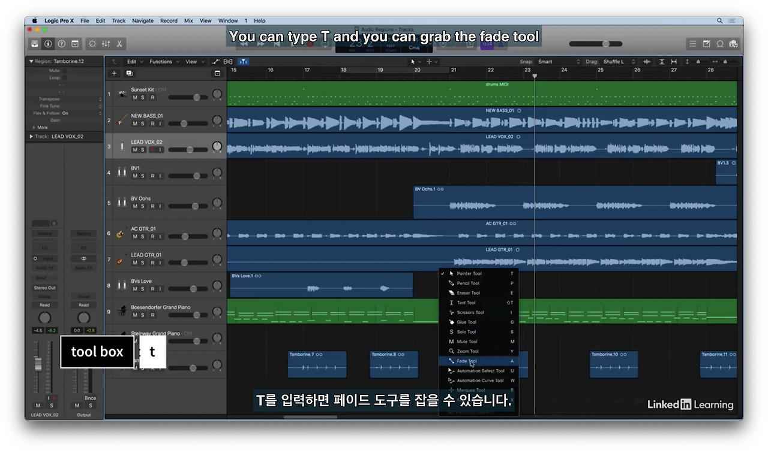The width and height of the screenshot is (768, 453).
Task: Open the Note Pad icon
Action: pyautogui.click(x=706, y=44)
